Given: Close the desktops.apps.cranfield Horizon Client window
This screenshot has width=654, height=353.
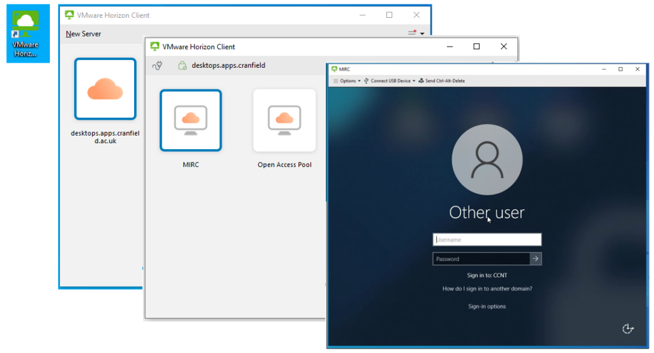Looking at the screenshot, I should pos(504,47).
